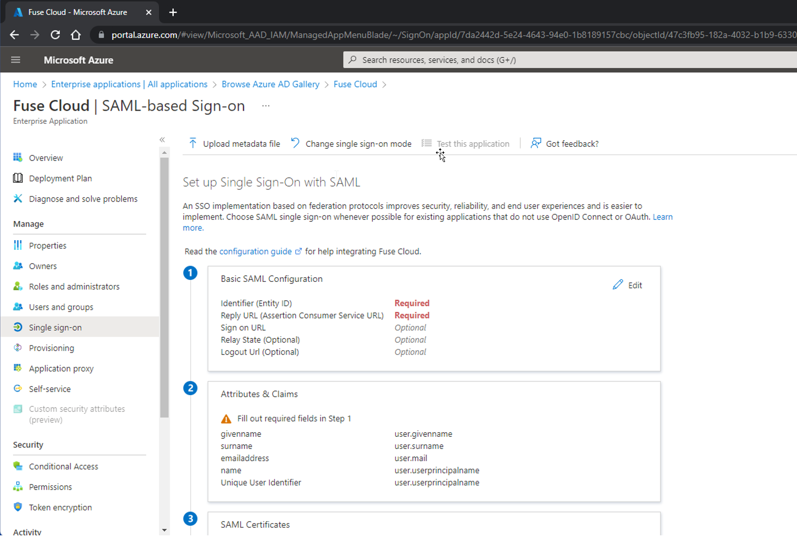The width and height of the screenshot is (797, 546).
Task: Open Overview in the left menu
Action: [46, 158]
